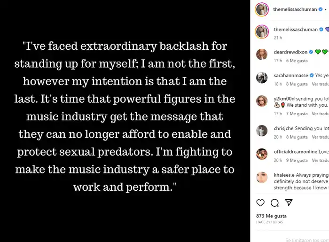Click the HACE 21 HORAS timestamp
329x242 pixels.
[x=270, y=222]
